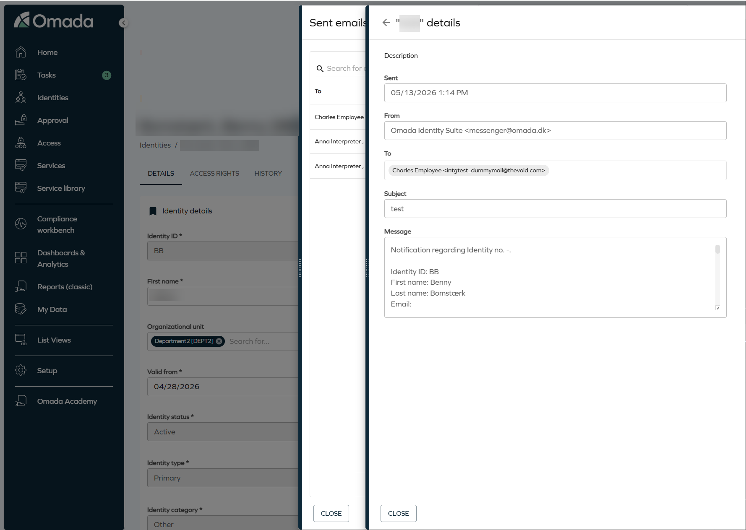746x530 pixels.
Task: Click the Dashboards & Analytics grid icon
Action: point(21,257)
